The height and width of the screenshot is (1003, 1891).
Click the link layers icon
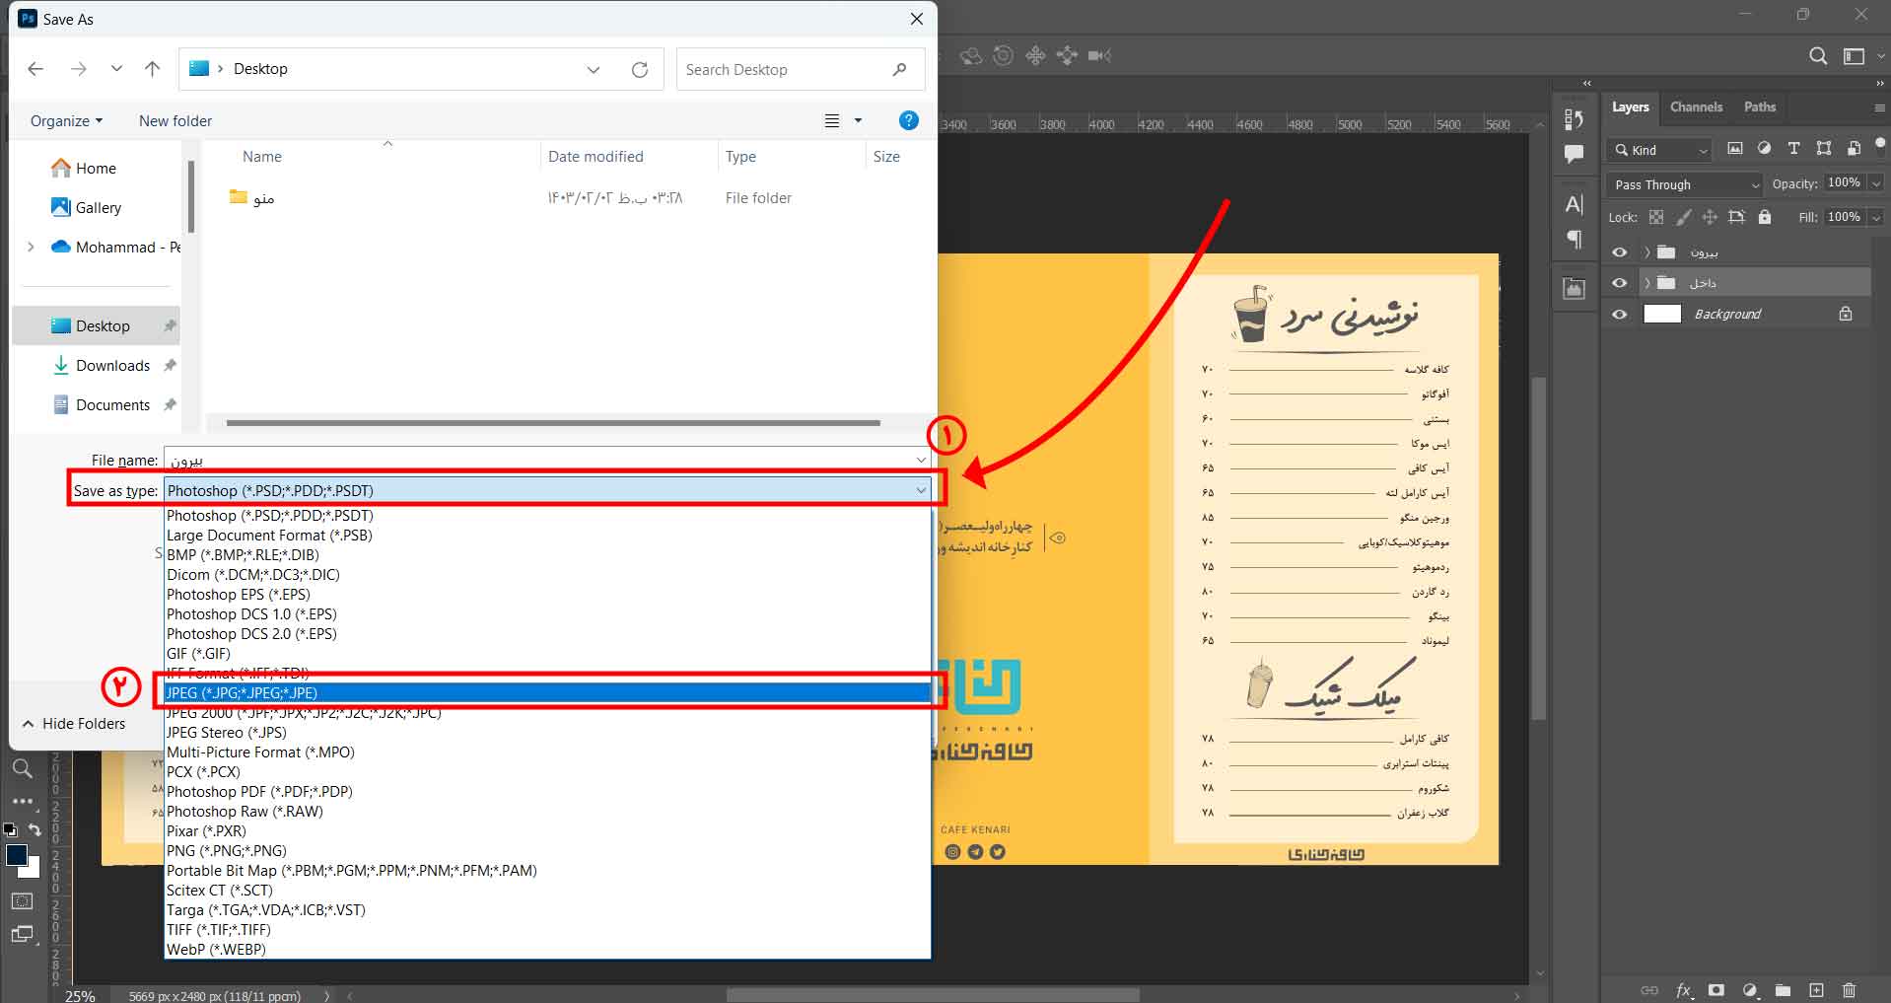tap(1649, 990)
